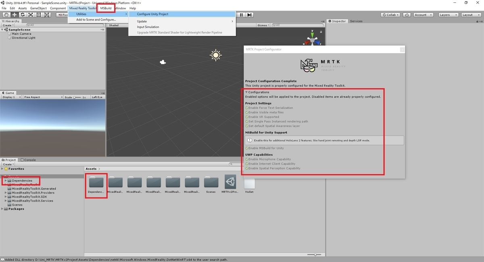Collapse the SampleScene hierarchy node
The height and width of the screenshot is (262, 484).
click(3, 30)
